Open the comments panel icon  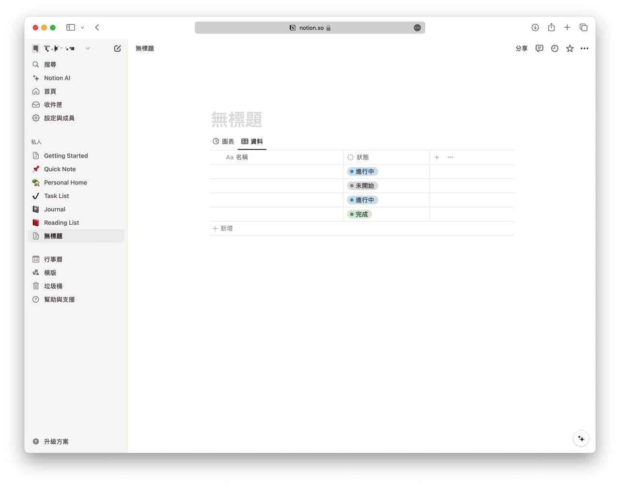(539, 48)
